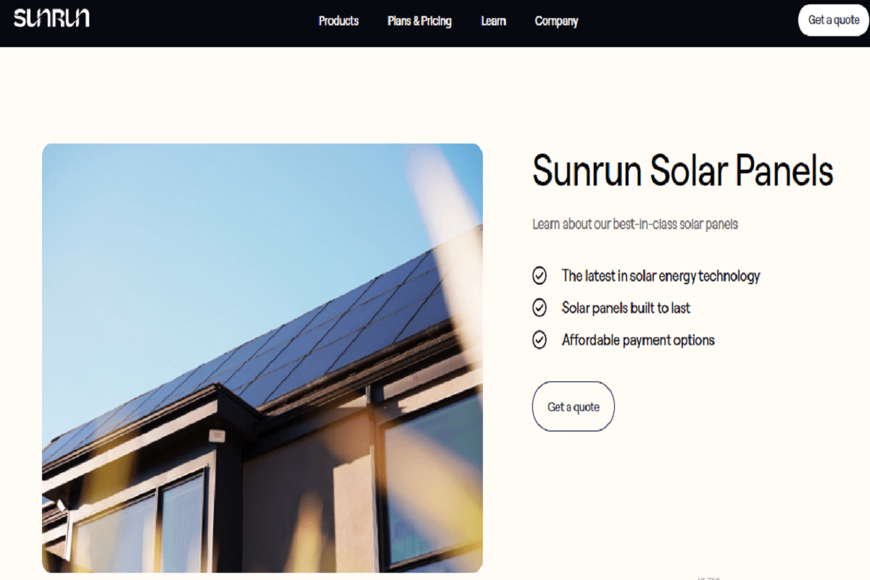Select the Solar panels built to last text
Viewport: 870px width, 580px height.
pos(626,307)
